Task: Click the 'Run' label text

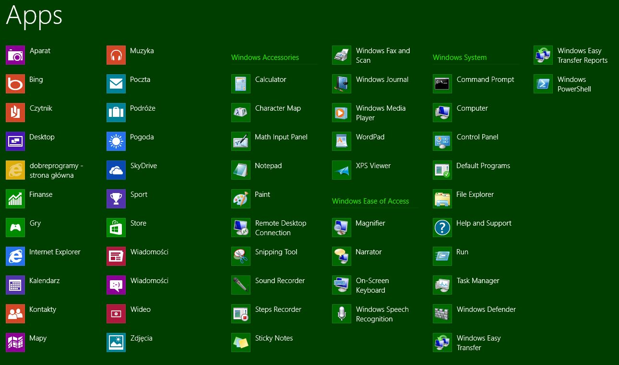Action: point(463,252)
